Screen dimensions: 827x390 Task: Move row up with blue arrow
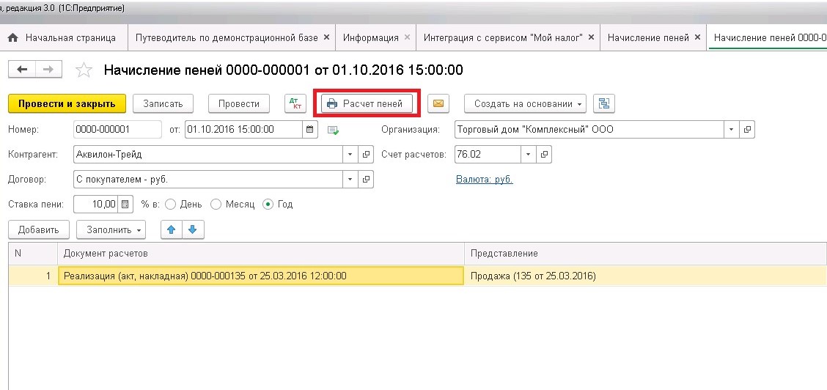pyautogui.click(x=172, y=229)
